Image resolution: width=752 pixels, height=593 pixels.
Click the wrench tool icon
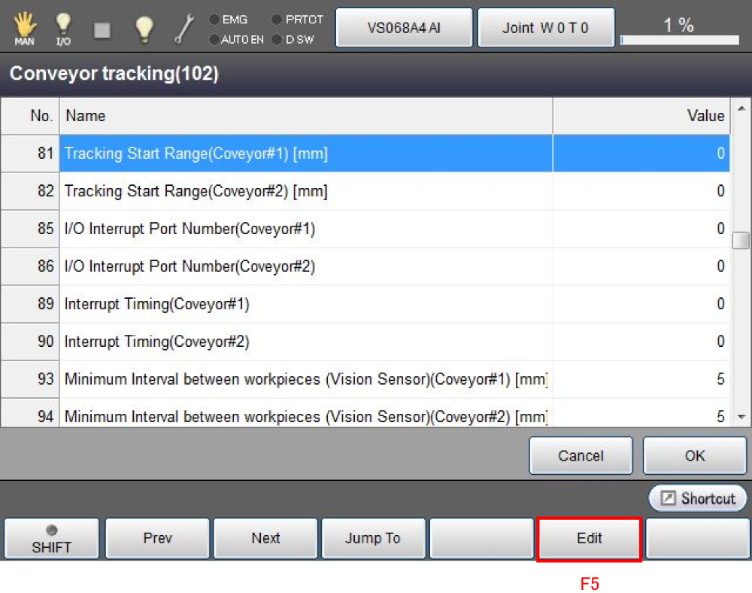(184, 29)
